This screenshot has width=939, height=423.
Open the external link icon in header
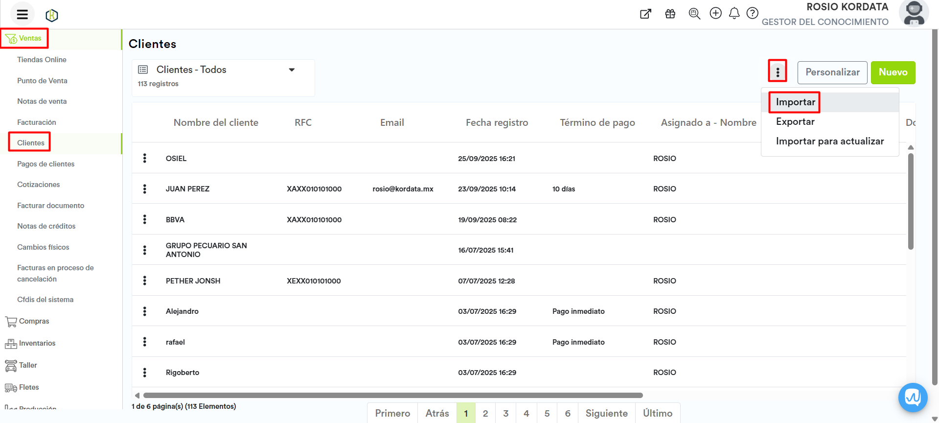[x=645, y=14]
